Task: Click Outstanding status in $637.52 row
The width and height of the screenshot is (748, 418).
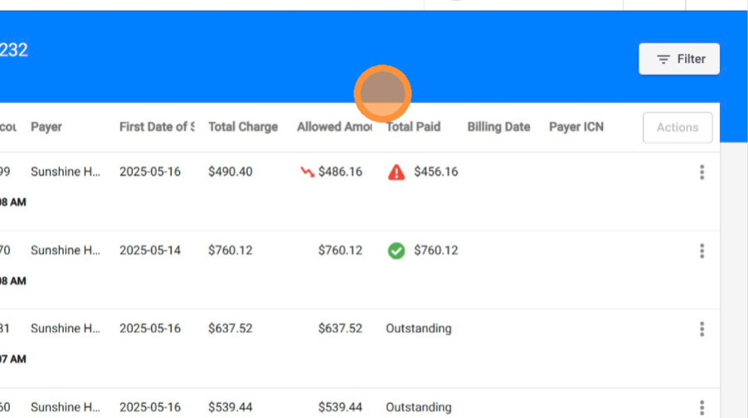Action: pos(418,328)
